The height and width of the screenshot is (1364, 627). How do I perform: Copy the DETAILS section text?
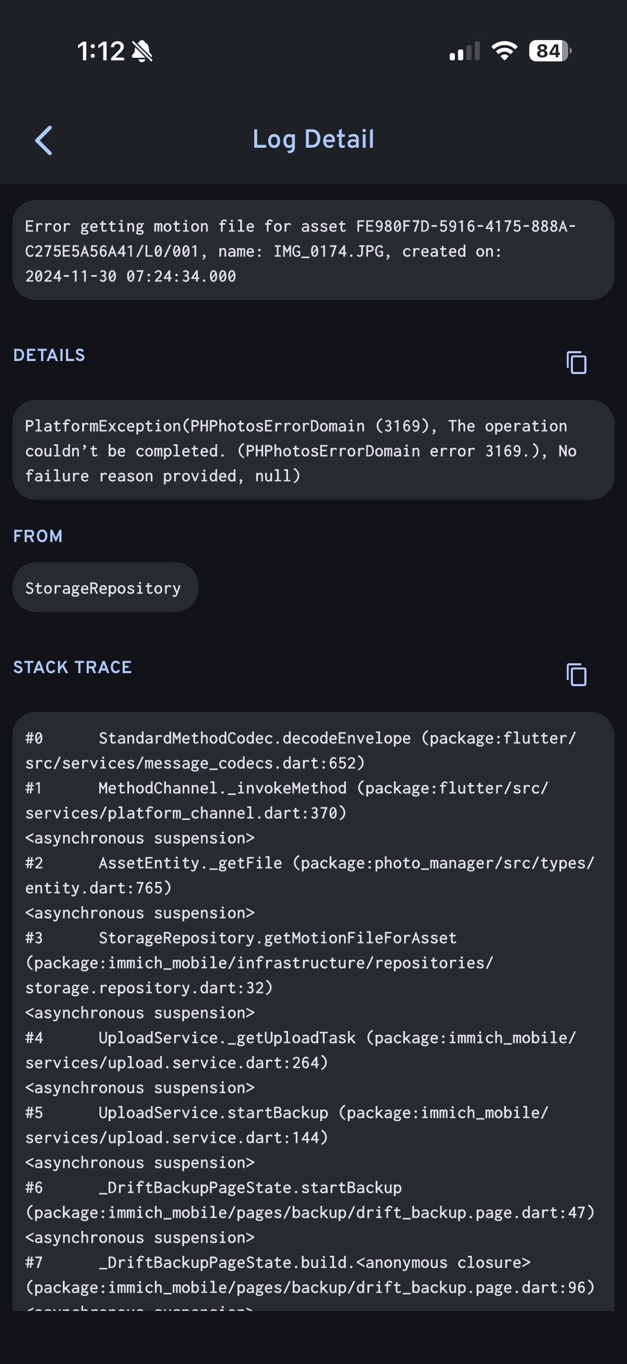[x=576, y=363]
